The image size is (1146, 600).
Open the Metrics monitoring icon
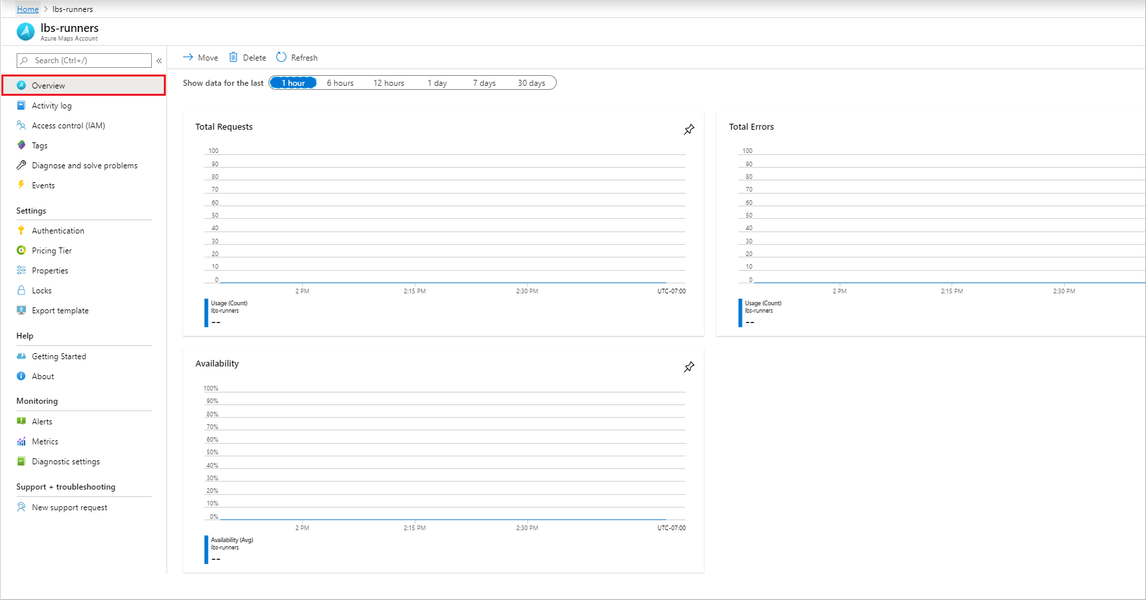22,441
